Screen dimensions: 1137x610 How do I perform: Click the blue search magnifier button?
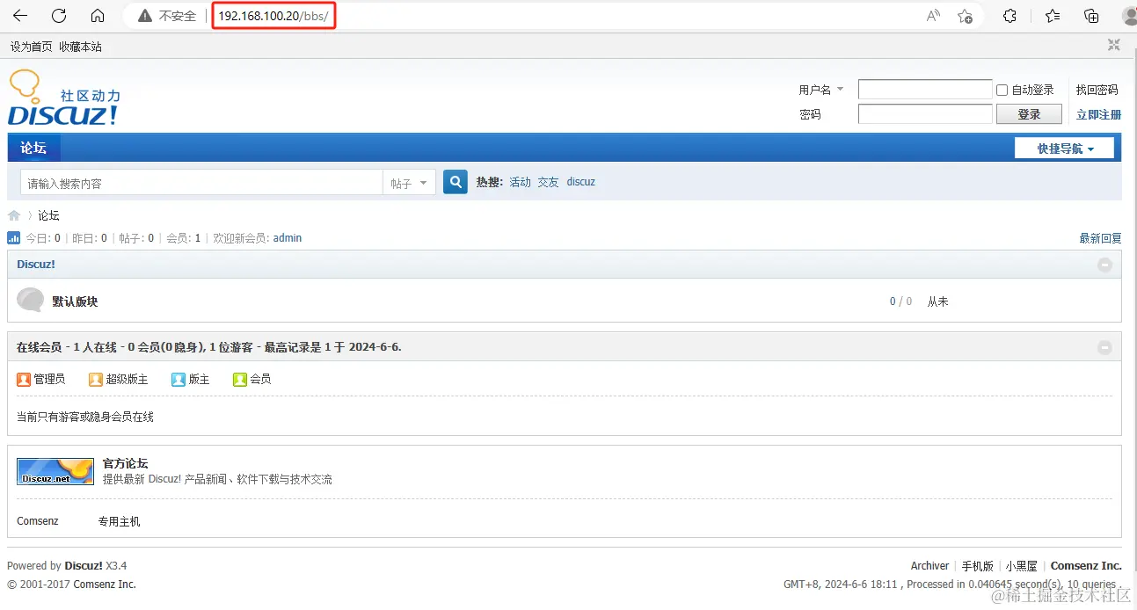[456, 182]
